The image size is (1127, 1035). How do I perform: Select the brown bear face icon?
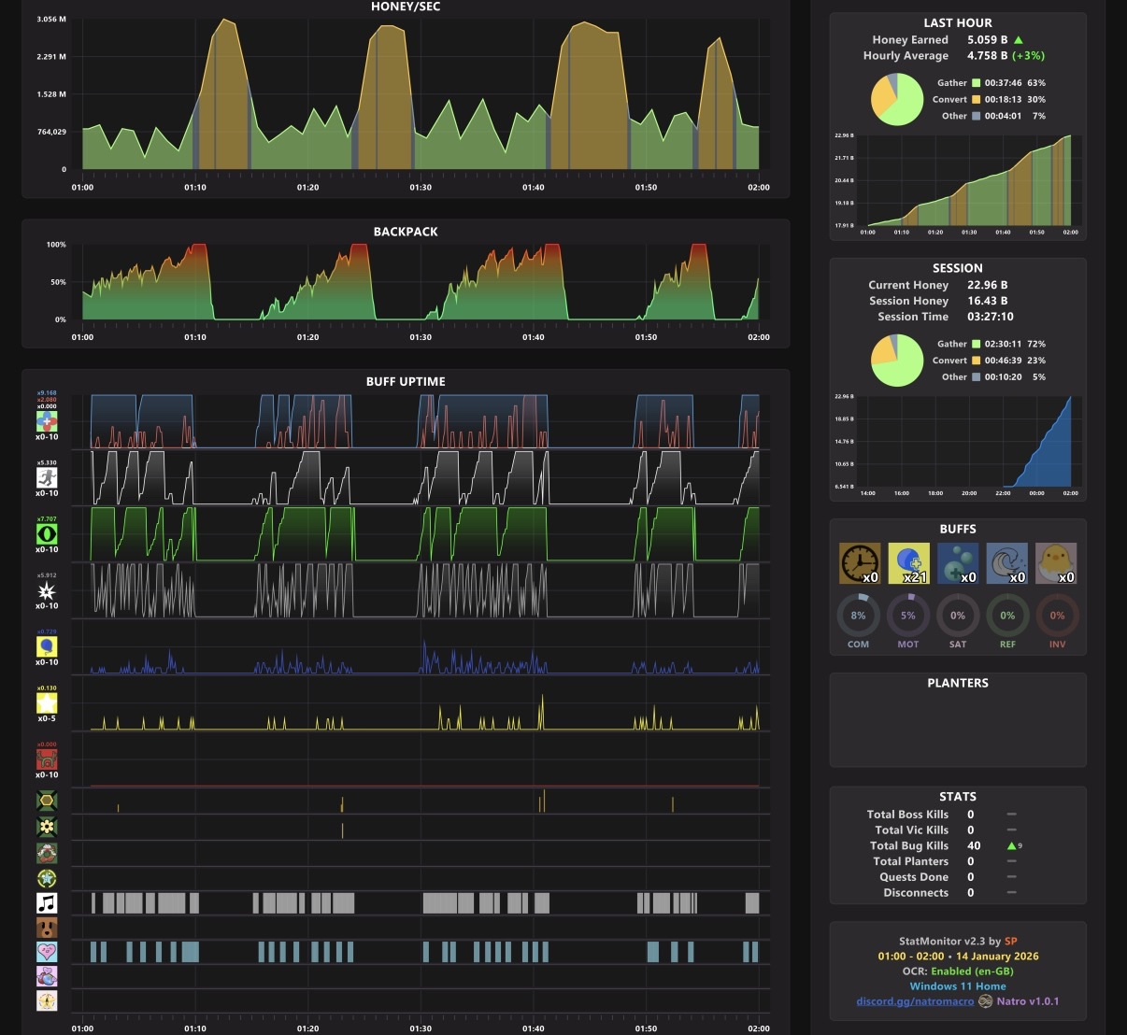pos(47,927)
